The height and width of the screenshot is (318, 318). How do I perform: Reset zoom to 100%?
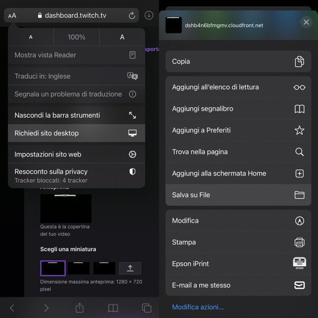pyautogui.click(x=77, y=37)
